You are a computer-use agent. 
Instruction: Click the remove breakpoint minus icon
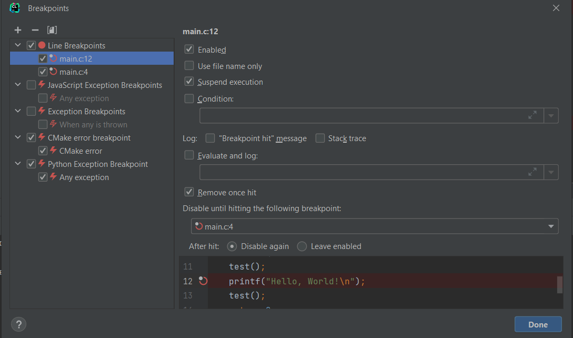[x=35, y=30]
